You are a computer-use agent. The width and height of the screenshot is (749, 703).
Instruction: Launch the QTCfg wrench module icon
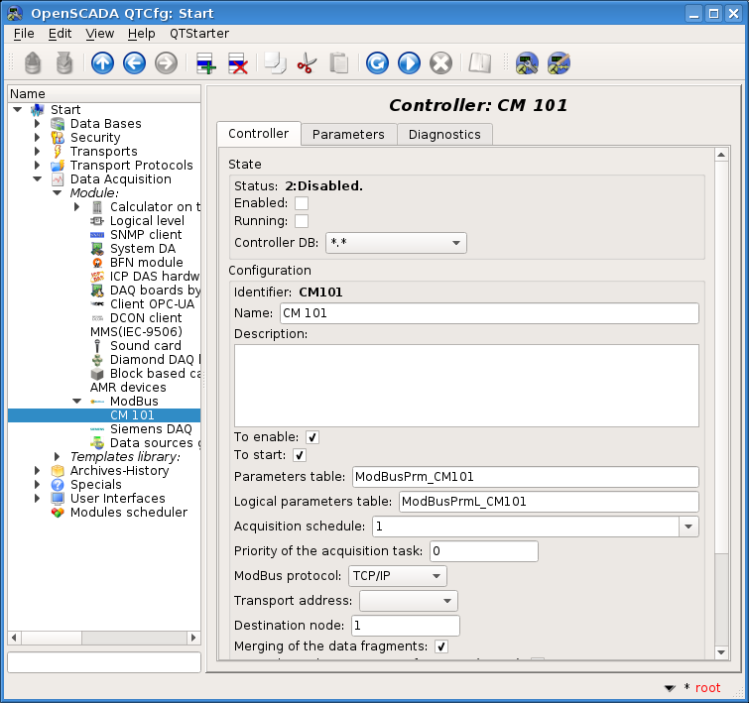pyautogui.click(x=527, y=63)
